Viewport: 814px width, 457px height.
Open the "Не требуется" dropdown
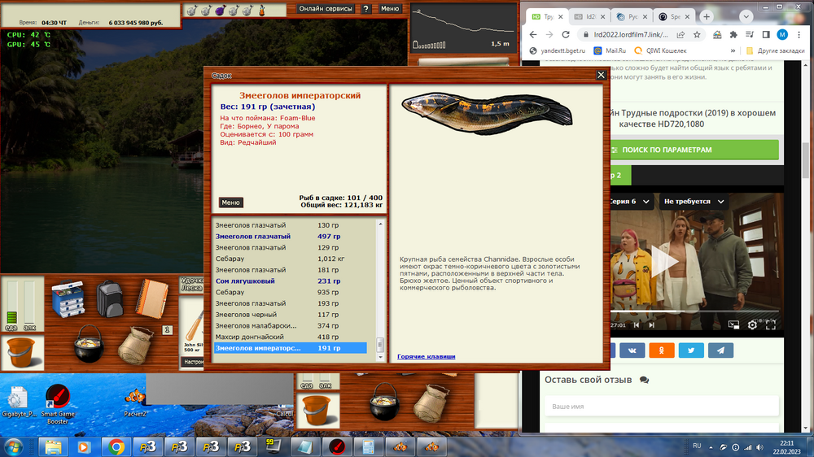[x=693, y=201]
